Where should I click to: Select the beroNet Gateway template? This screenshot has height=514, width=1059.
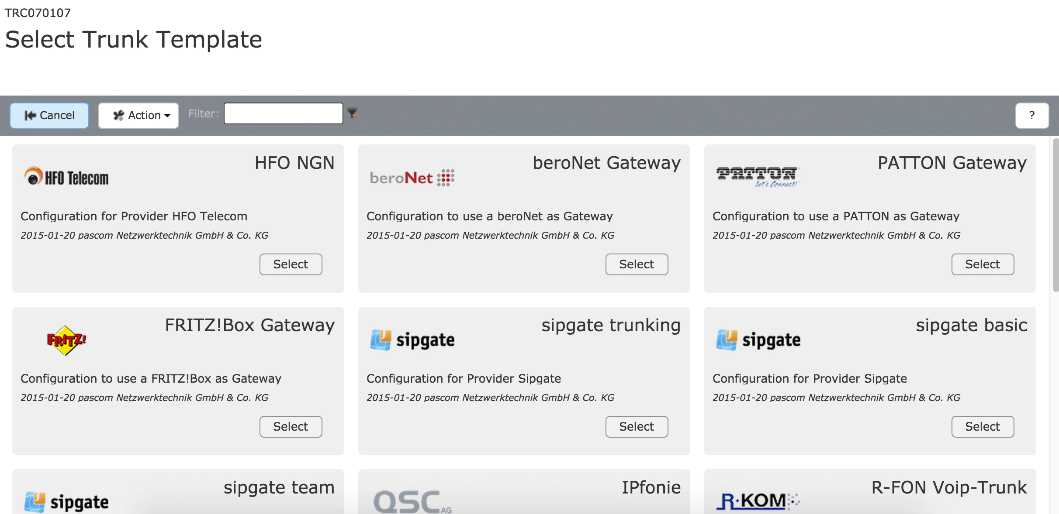pos(637,264)
